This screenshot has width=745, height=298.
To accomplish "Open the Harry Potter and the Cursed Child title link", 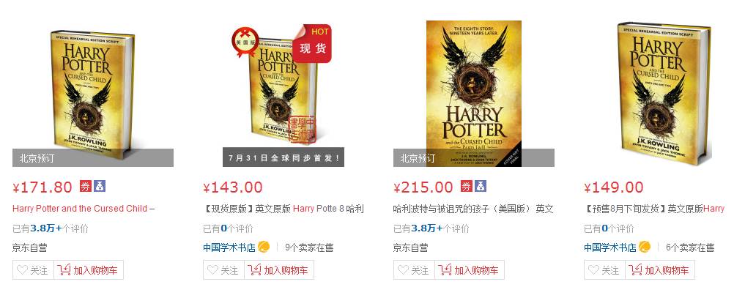I will tap(84, 209).
